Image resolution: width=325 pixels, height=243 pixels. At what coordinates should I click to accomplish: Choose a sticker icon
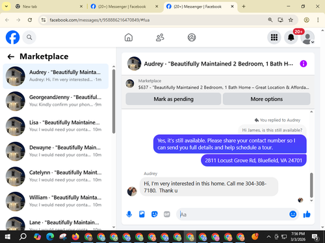click(154, 214)
